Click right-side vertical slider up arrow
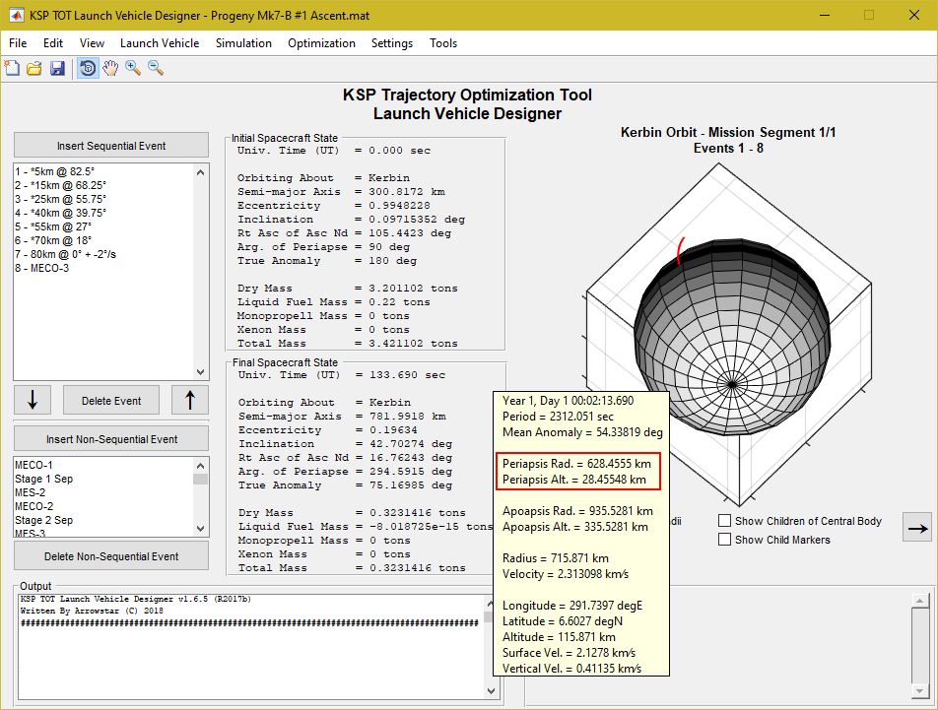 click(919, 601)
